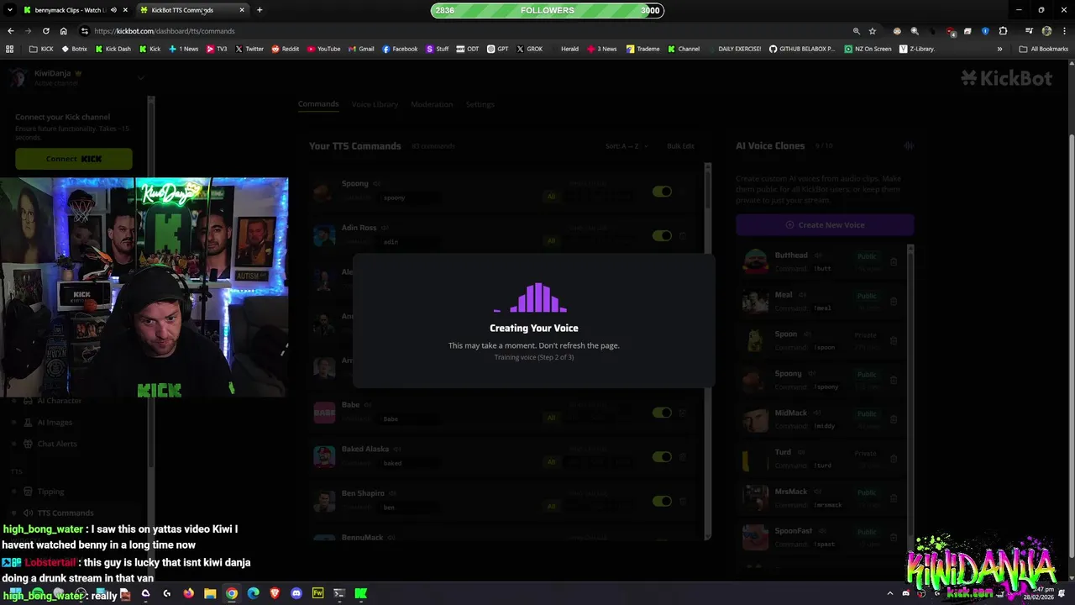Click the Create New Voice button

click(825, 225)
